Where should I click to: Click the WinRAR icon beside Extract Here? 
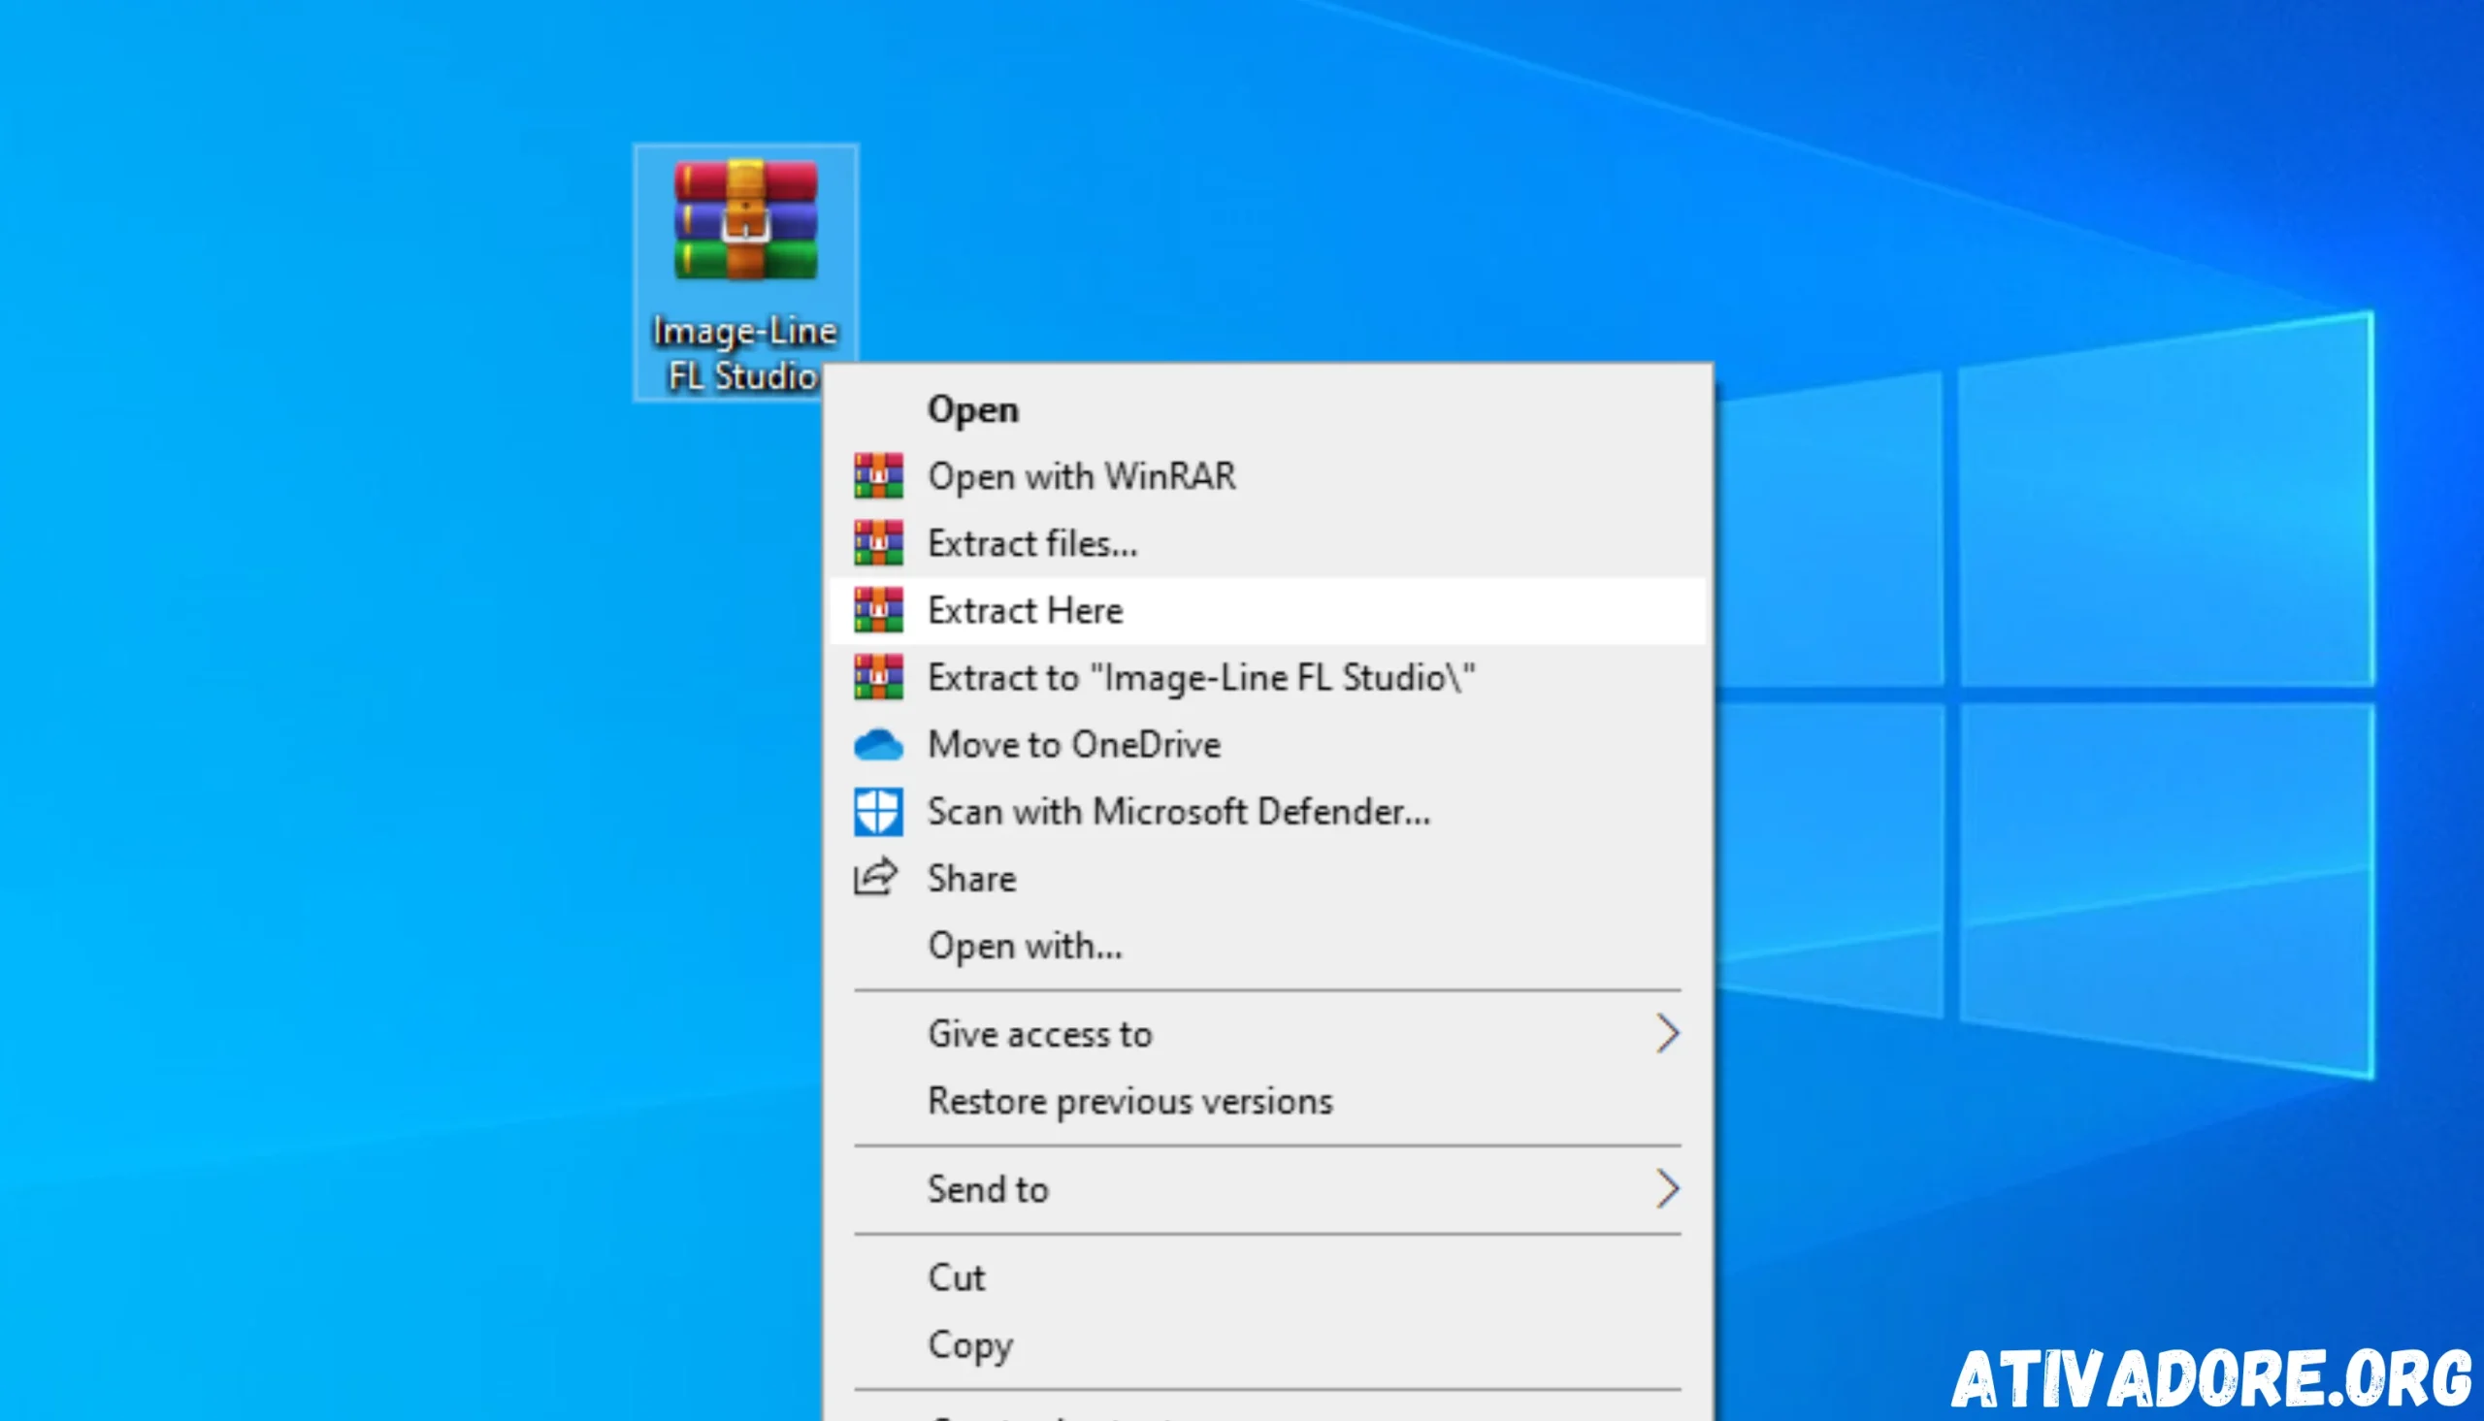click(x=878, y=610)
